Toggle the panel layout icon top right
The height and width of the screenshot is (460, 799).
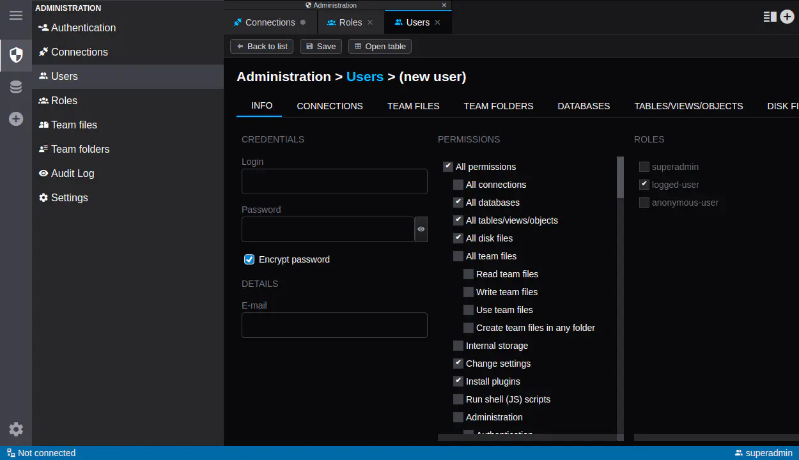[770, 17]
